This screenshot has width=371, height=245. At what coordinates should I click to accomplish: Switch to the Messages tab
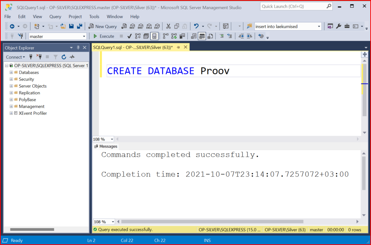click(x=106, y=146)
